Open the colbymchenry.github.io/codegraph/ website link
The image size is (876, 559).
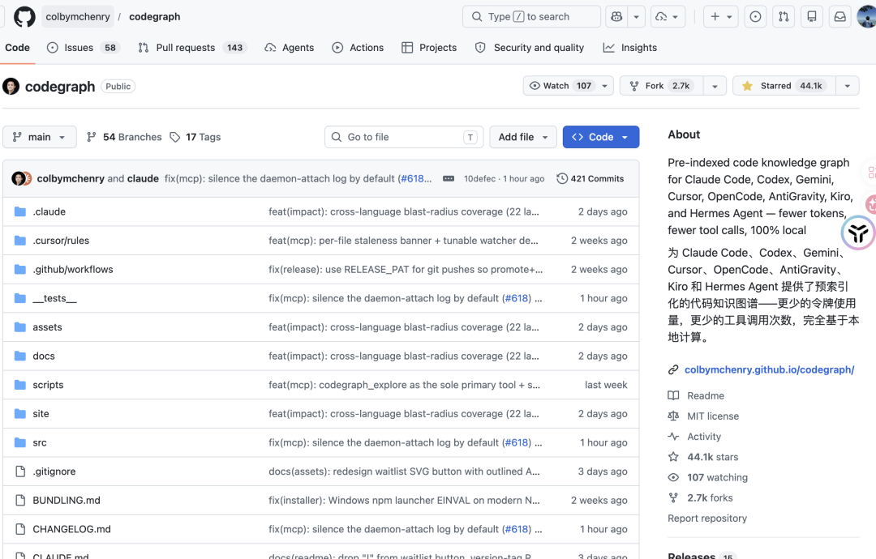769,370
